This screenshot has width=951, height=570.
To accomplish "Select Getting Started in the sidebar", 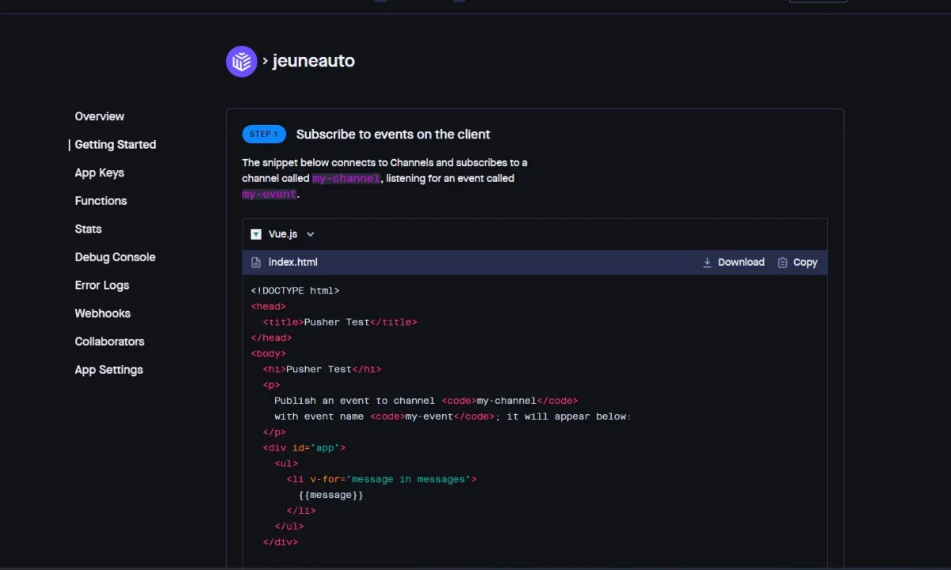I will tap(115, 145).
